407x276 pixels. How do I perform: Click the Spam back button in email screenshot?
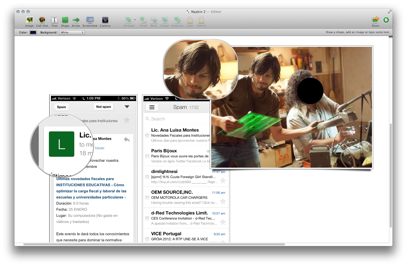pos(61,107)
